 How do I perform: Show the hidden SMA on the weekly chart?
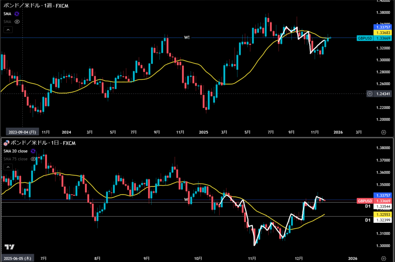click(17, 22)
